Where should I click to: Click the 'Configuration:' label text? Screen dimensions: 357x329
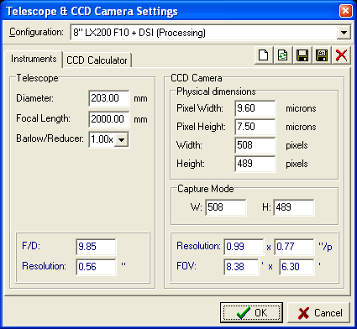point(36,32)
